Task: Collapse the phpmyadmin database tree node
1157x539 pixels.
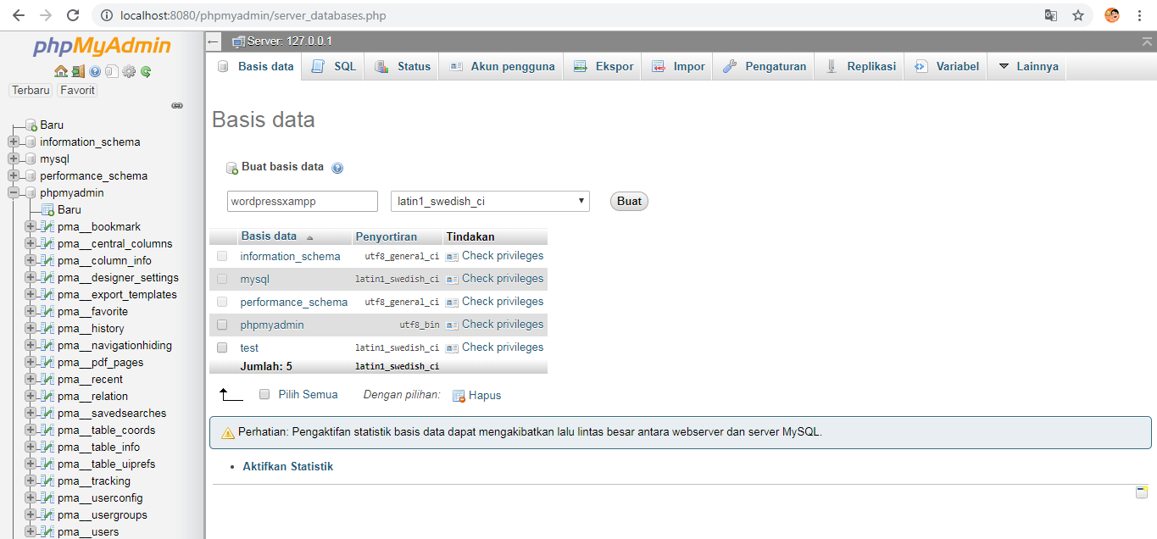Action: pos(14,192)
